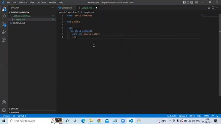Click Windows Start button
Image resolution: width=221 pixels, height=124 pixels.
click(4, 121)
